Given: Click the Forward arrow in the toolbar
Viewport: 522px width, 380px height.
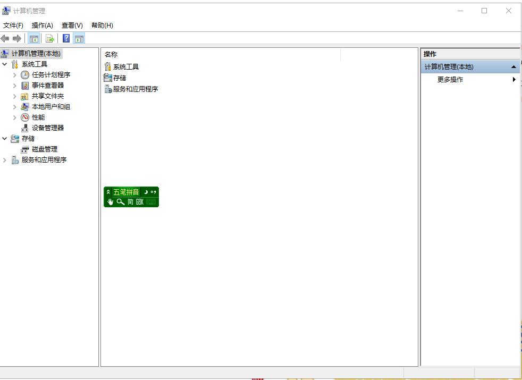Looking at the screenshot, I should (17, 39).
